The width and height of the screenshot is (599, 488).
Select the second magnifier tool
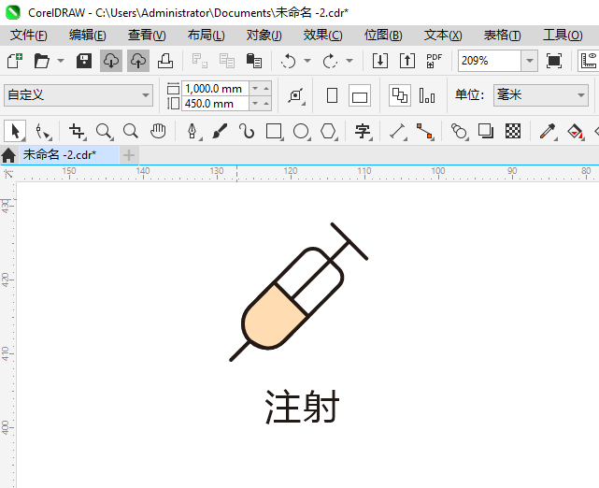[x=131, y=131]
